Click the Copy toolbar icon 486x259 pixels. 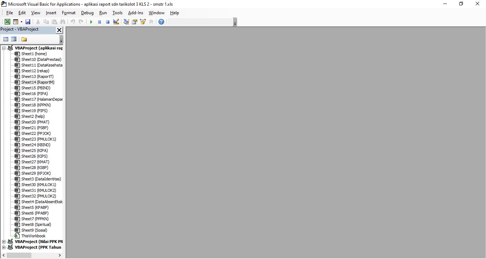pos(46,22)
